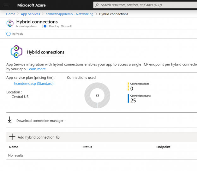Click the Connections used section label
This screenshot has width=197, height=171.
point(81,78)
